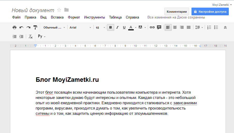The width and height of the screenshot is (234, 133).
Task: Redo the last action
Action: click(x=28, y=27)
